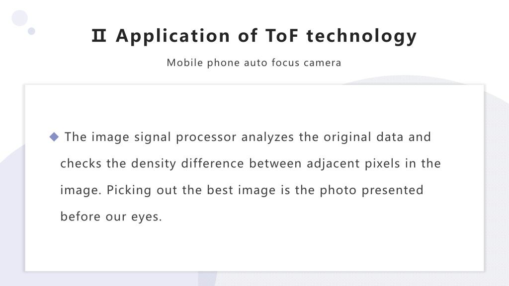Viewport: 509px width, 286px height.
Task: Click the word "Picking" in third line
Action: click(129, 190)
